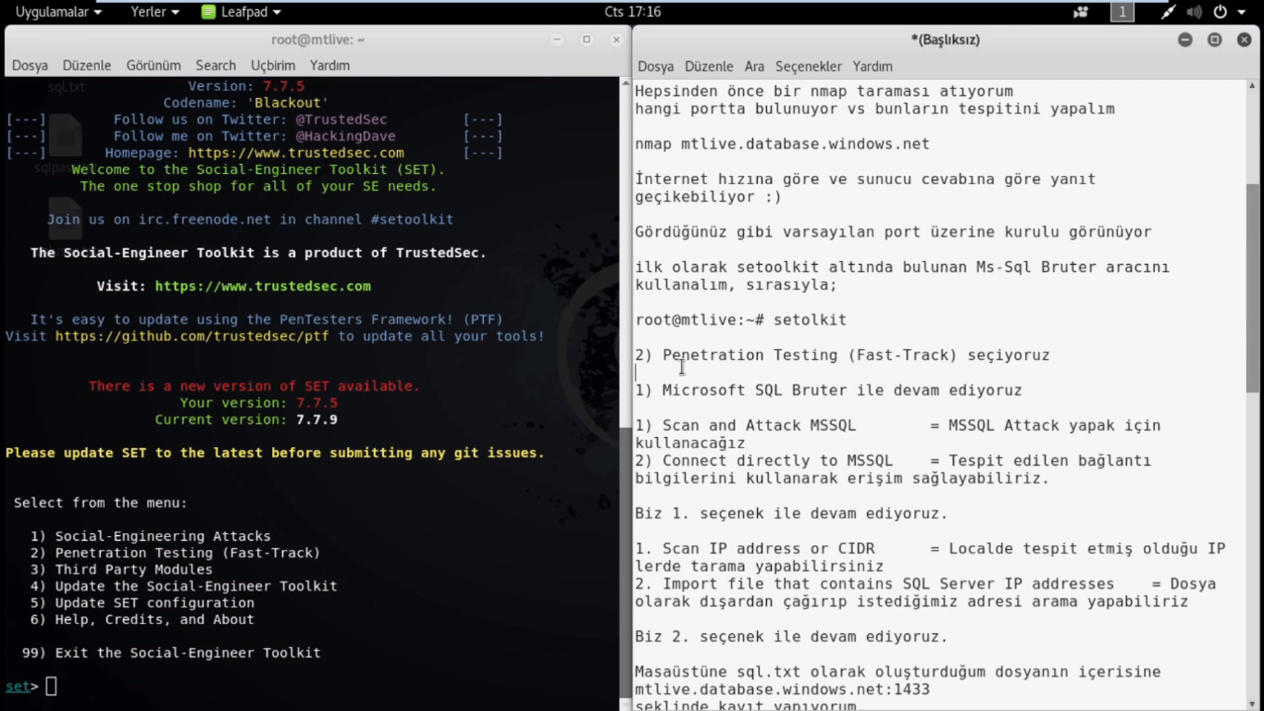Open terminal Uçbirim menu
Screen dimensions: 1264x711
tap(273, 66)
